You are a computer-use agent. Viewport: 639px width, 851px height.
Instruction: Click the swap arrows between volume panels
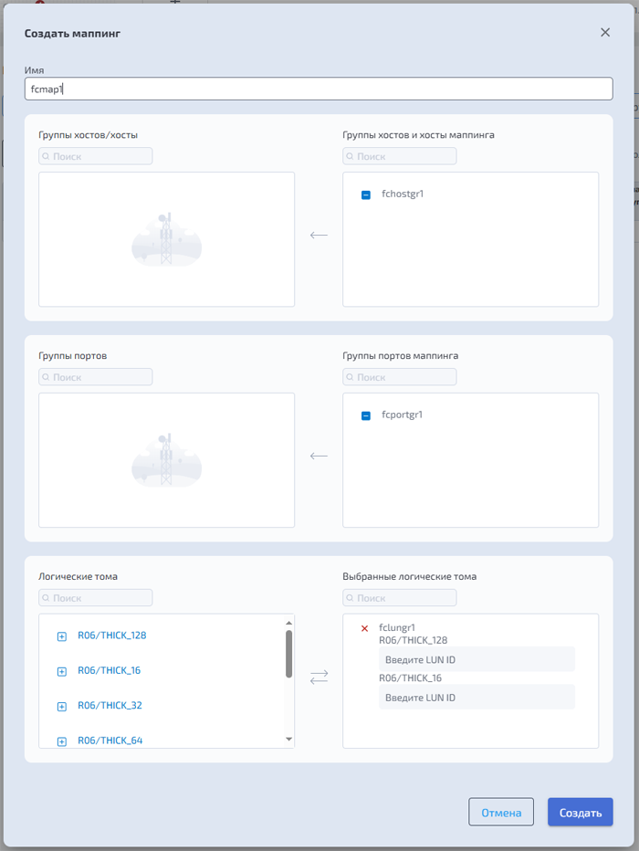(319, 677)
